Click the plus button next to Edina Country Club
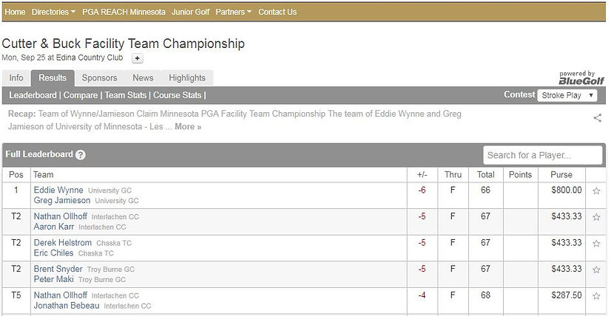The height and width of the screenshot is (316, 611). [138, 58]
